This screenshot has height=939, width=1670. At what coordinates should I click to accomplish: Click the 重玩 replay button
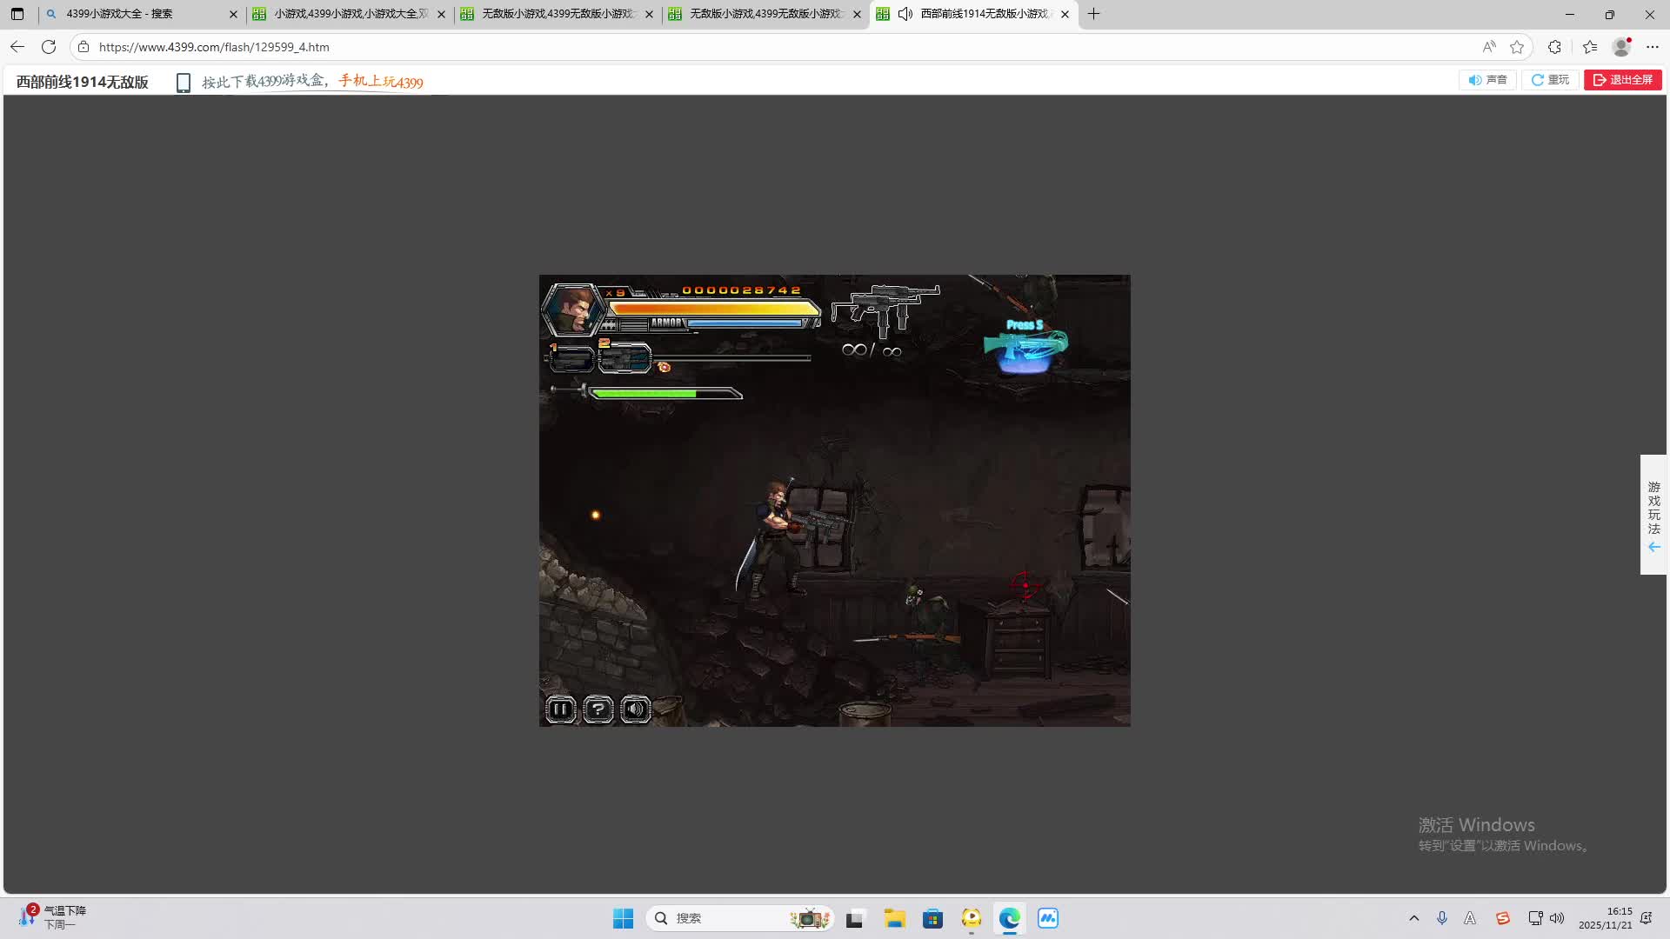(x=1550, y=80)
